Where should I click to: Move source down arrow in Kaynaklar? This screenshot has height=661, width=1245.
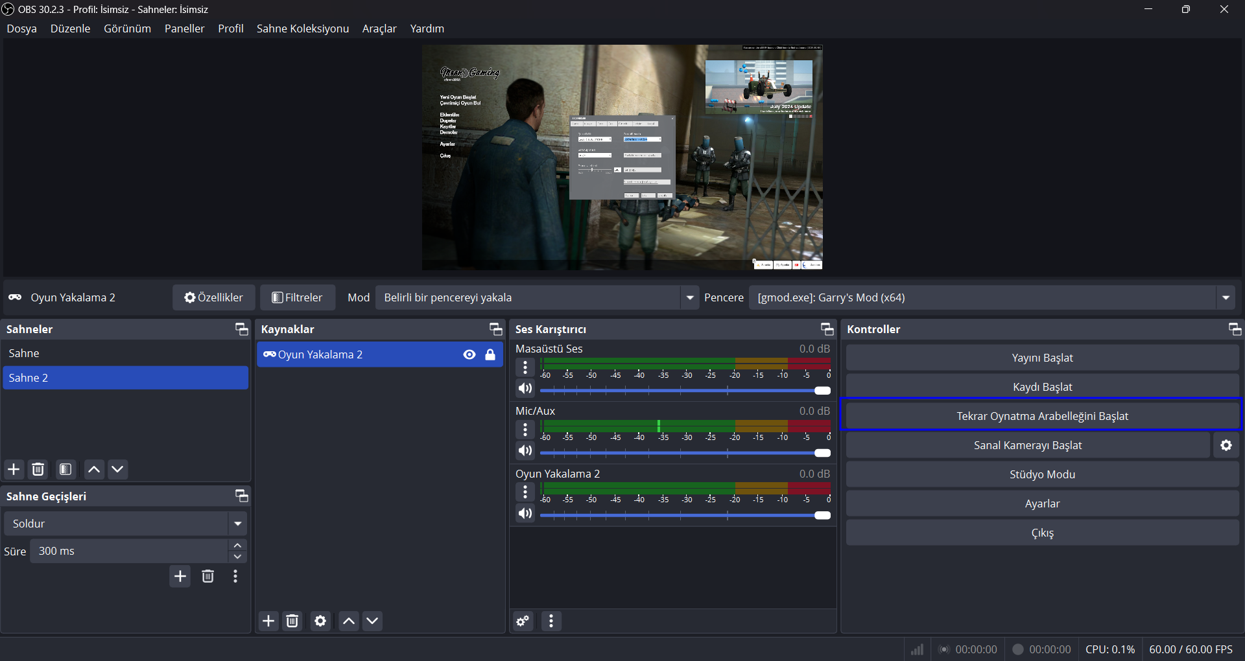click(372, 621)
